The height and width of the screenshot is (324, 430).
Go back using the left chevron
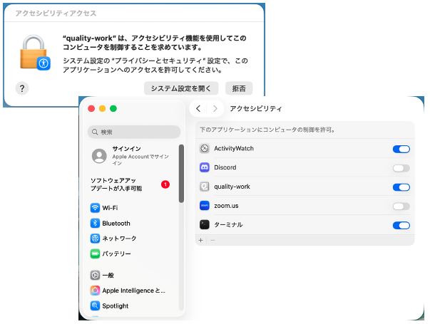198,109
